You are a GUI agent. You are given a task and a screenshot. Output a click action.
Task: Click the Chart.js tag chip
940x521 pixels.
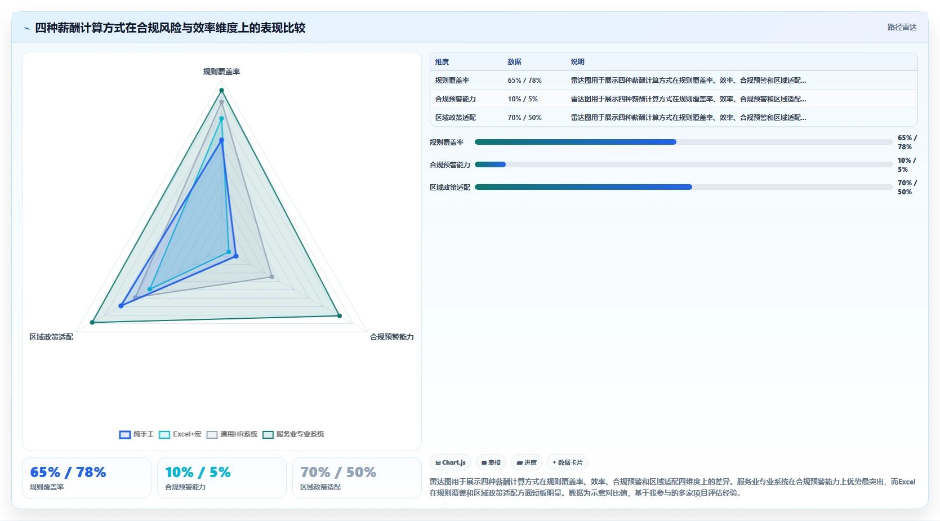451,462
